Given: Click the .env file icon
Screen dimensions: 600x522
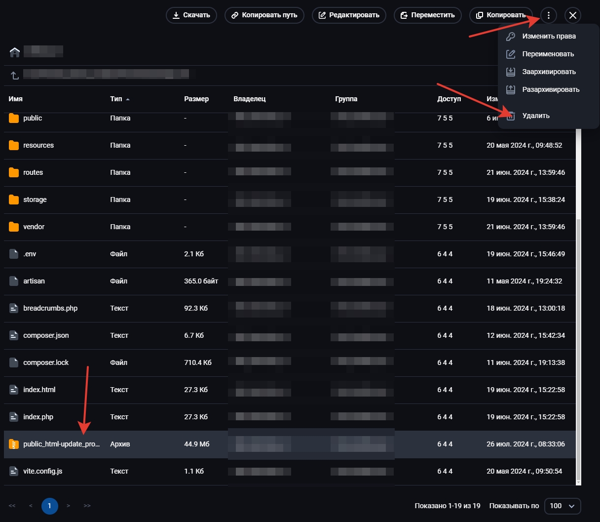Looking at the screenshot, I should 14,254.
